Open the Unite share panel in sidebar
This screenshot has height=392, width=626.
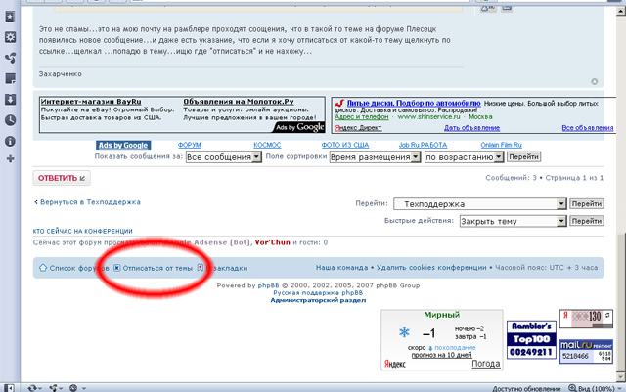pos(10,57)
